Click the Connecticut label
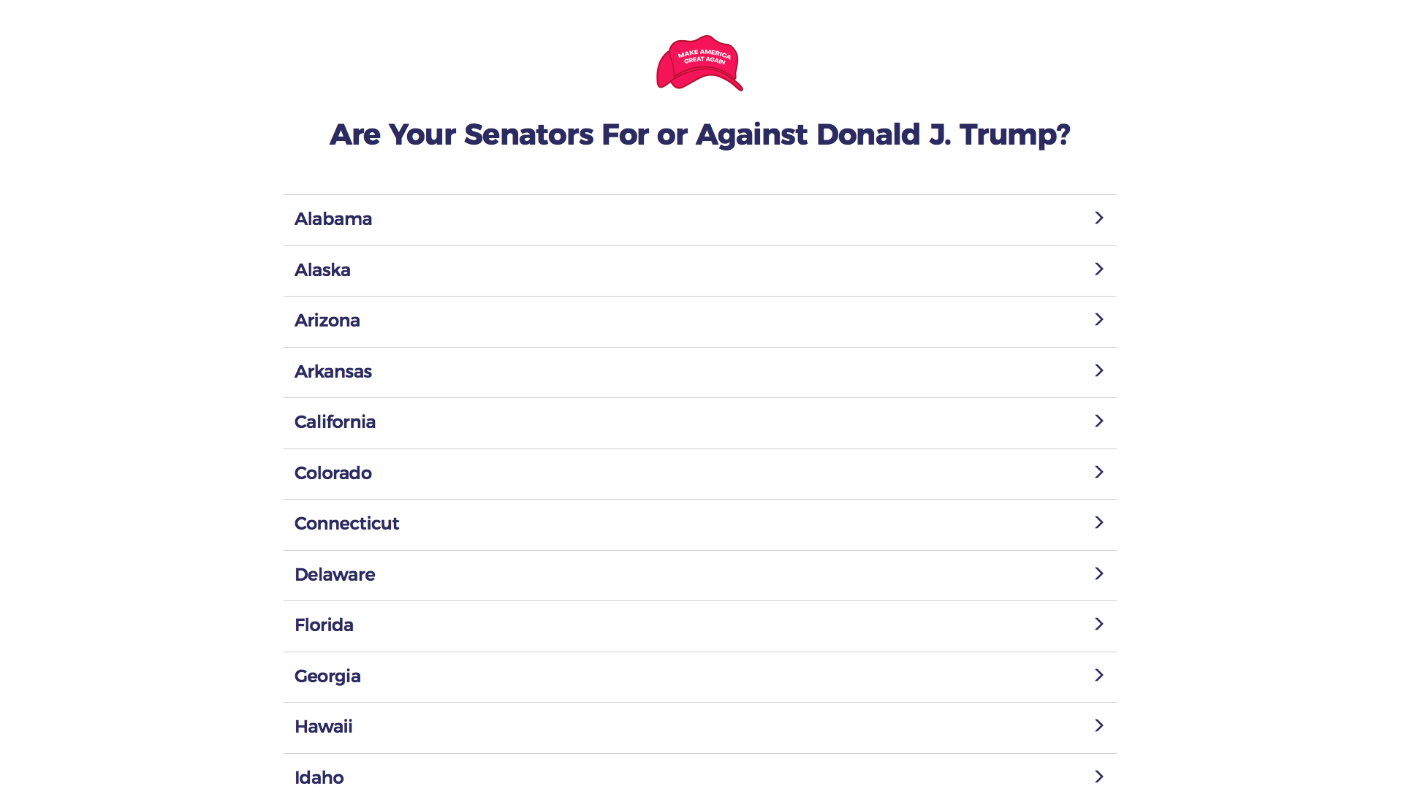This screenshot has height=794, width=1401. 346,524
